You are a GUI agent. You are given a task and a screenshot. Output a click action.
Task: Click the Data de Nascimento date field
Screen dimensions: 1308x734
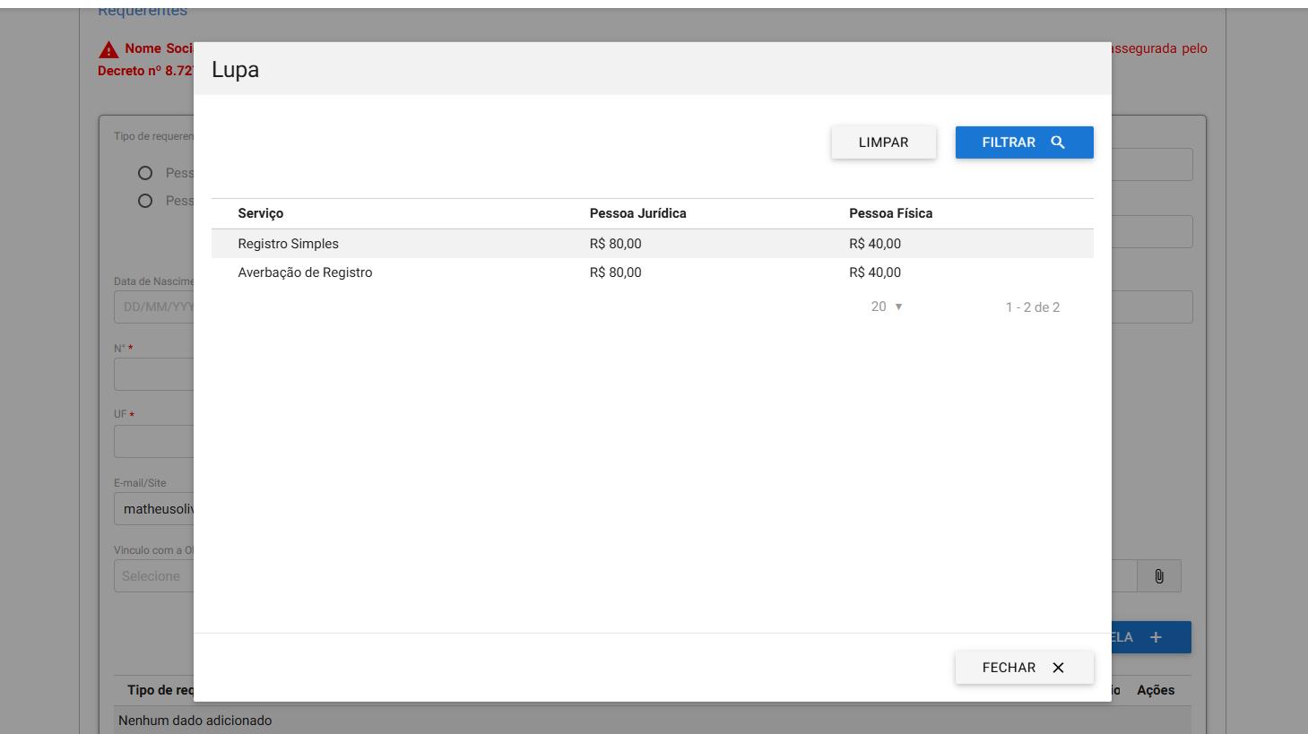point(154,307)
